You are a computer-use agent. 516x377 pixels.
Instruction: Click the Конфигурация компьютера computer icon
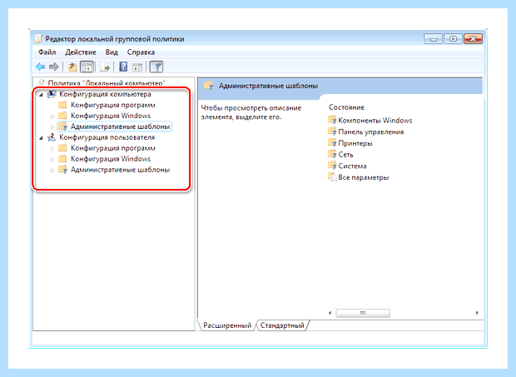coord(52,94)
